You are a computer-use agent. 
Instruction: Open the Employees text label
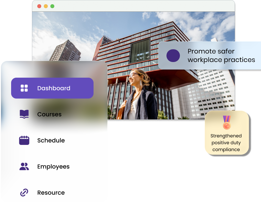(x=53, y=166)
